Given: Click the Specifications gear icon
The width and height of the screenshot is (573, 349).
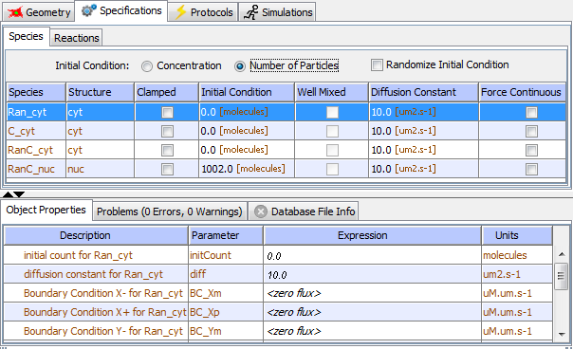Looking at the screenshot, I should tap(88, 10).
